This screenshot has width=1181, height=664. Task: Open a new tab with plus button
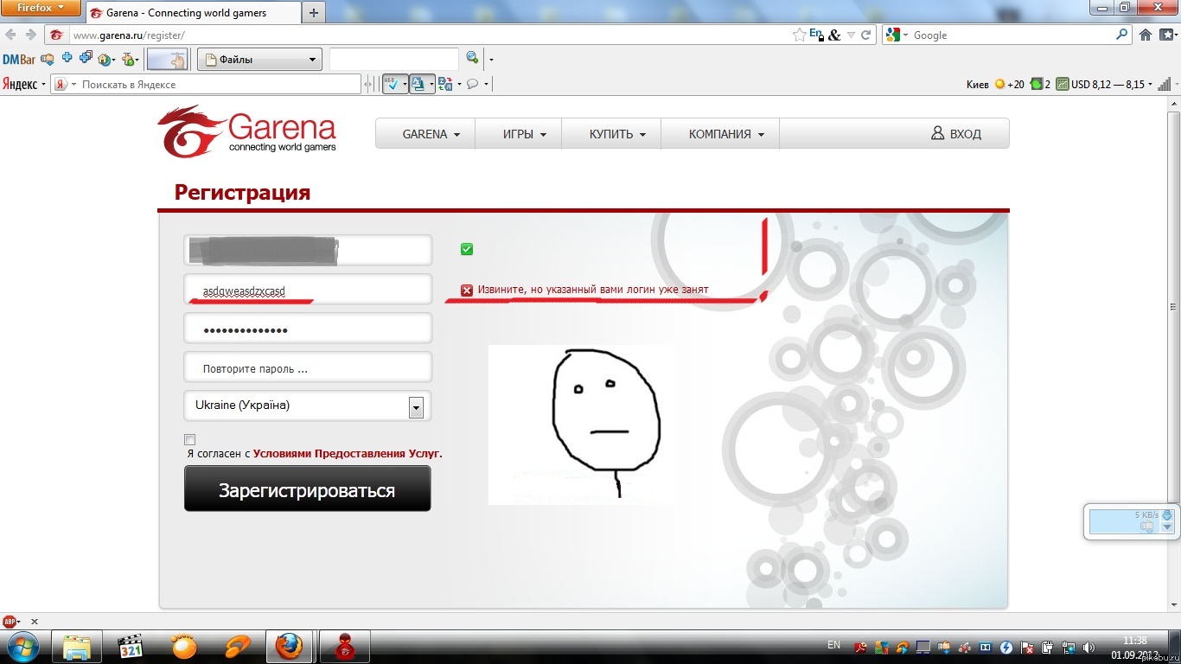click(313, 12)
